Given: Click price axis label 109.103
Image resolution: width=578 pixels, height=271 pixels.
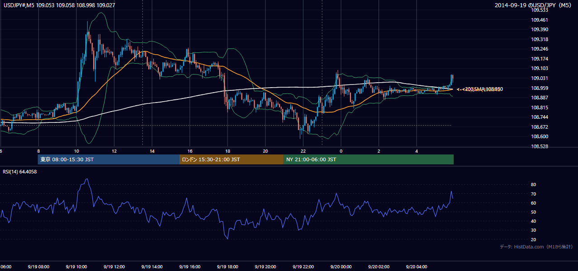Looking at the screenshot, I should (540, 68).
